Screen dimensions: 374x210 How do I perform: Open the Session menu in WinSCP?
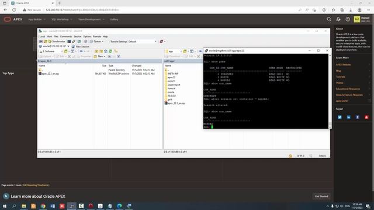(x=78, y=36)
